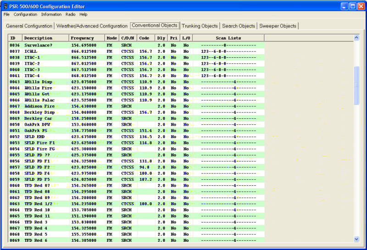Click the app icon in title bar
367x250 pixels.
[x=5, y=6]
